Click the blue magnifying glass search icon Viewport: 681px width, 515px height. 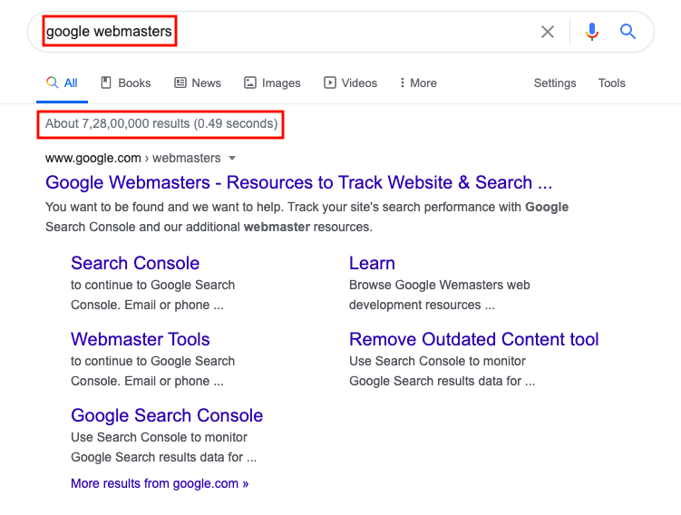pyautogui.click(x=628, y=32)
